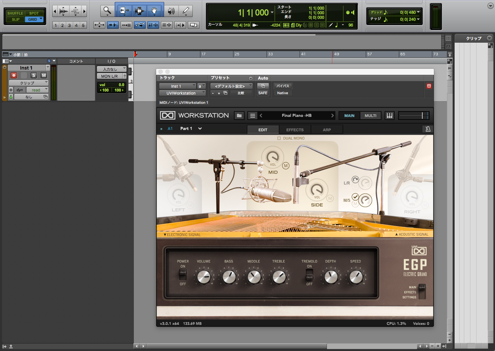Flip the TREMOLO on/off switch
Screen dimensions: 495x351
click(x=309, y=274)
